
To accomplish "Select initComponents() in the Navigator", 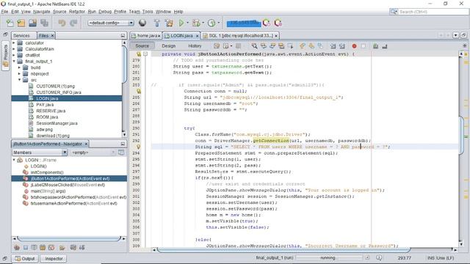I will click(47, 172).
